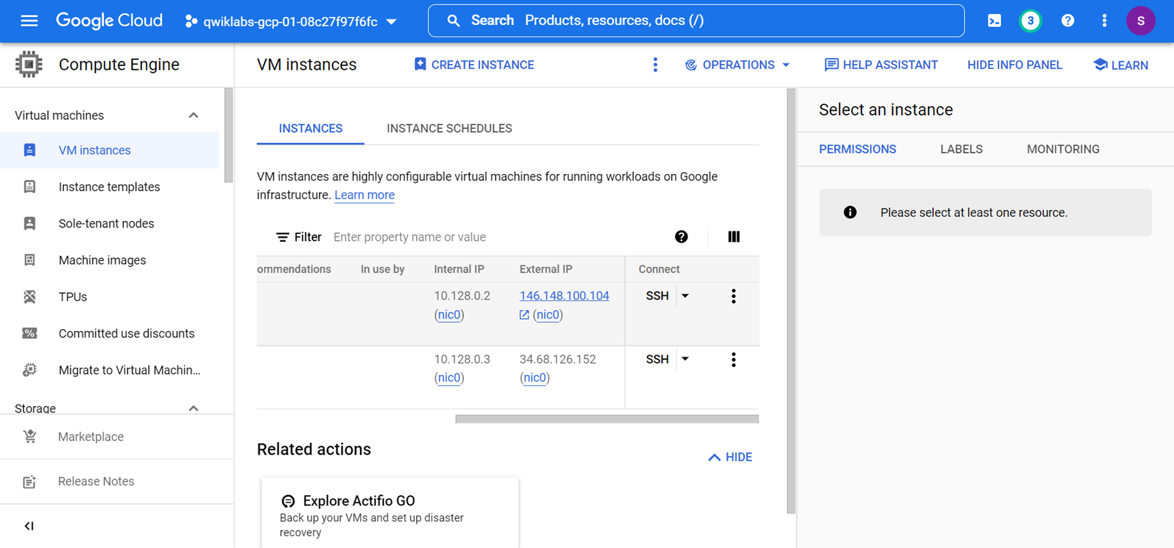Open Marketplace from sidebar
The image size is (1174, 548).
tap(91, 437)
